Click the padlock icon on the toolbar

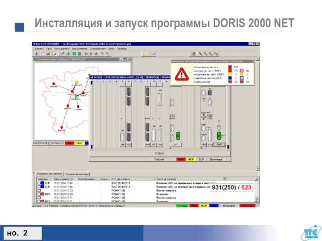[x=194, y=54]
